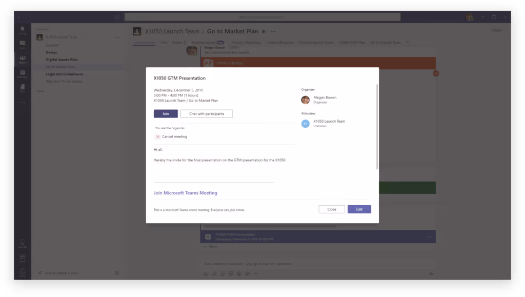
Task: Compose a new chat via the title bar icon
Action: click(x=117, y=17)
